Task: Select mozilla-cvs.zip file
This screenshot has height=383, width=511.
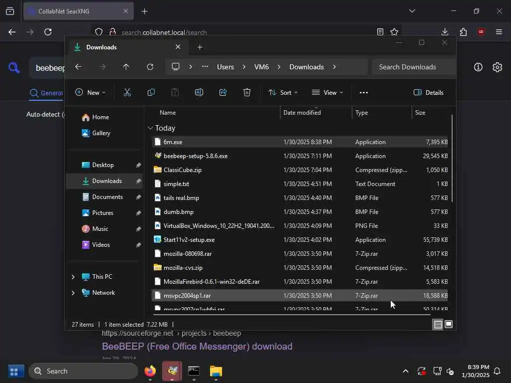Action: point(300,268)
